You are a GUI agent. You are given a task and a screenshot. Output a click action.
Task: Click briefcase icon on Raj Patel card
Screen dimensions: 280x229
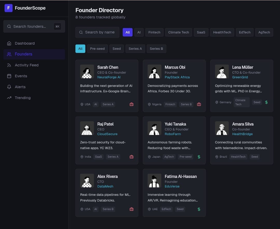click(131, 157)
